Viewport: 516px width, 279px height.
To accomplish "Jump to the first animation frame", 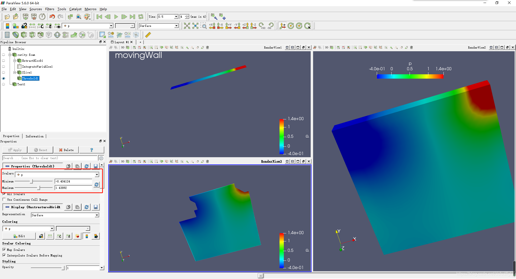I will tap(99, 17).
